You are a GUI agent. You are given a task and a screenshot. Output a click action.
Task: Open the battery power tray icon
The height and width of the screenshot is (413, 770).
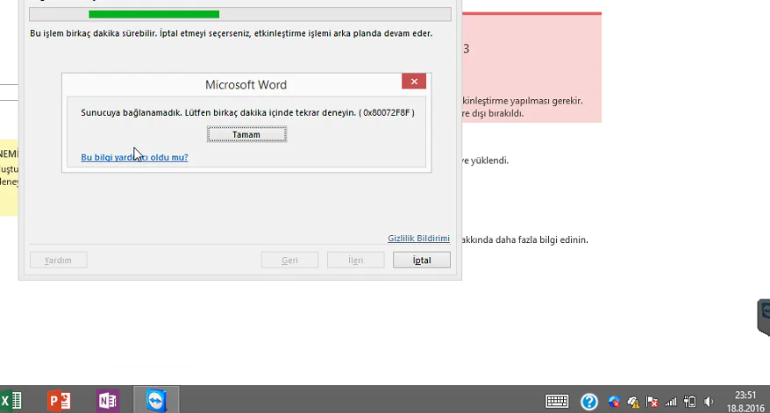pos(689,402)
